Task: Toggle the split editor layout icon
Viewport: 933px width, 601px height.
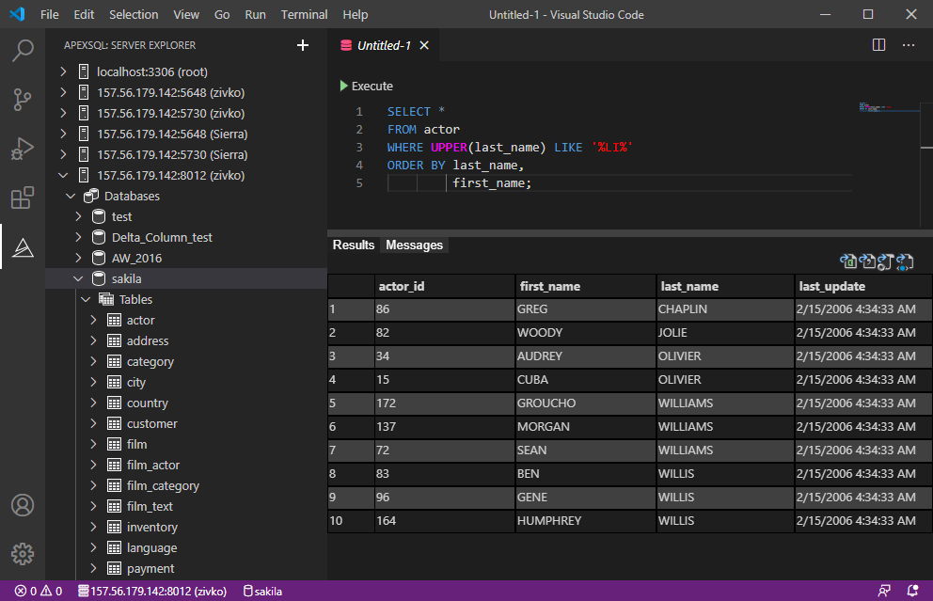Action: [878, 44]
